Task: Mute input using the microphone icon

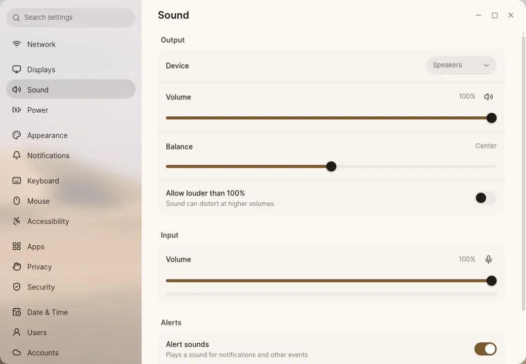Action: pos(489,259)
